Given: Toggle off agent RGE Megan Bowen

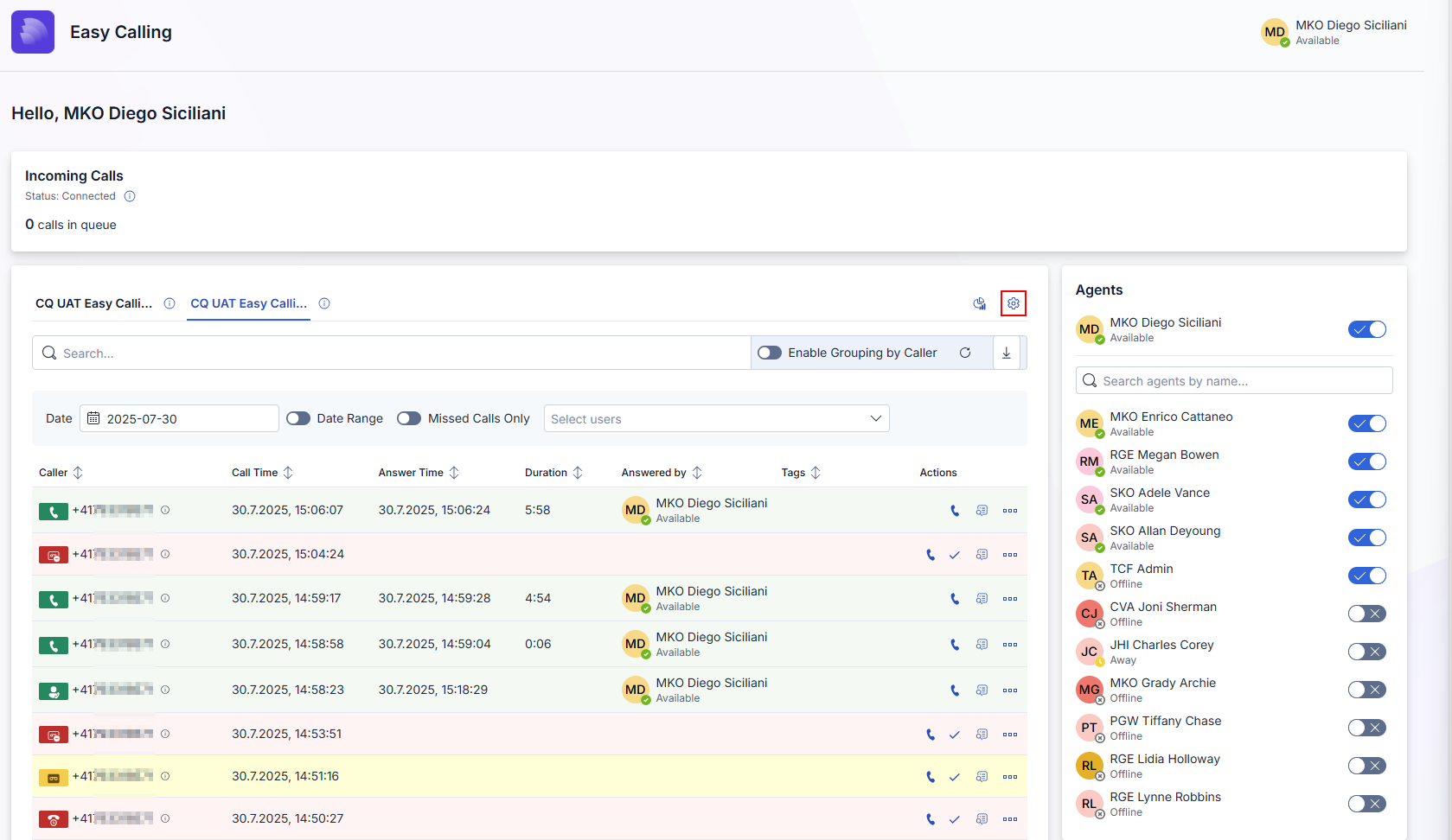Looking at the screenshot, I should click(1366, 461).
